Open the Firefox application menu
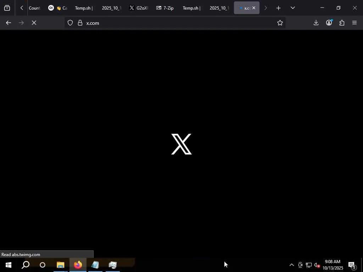363x272 pixels. coord(354,23)
